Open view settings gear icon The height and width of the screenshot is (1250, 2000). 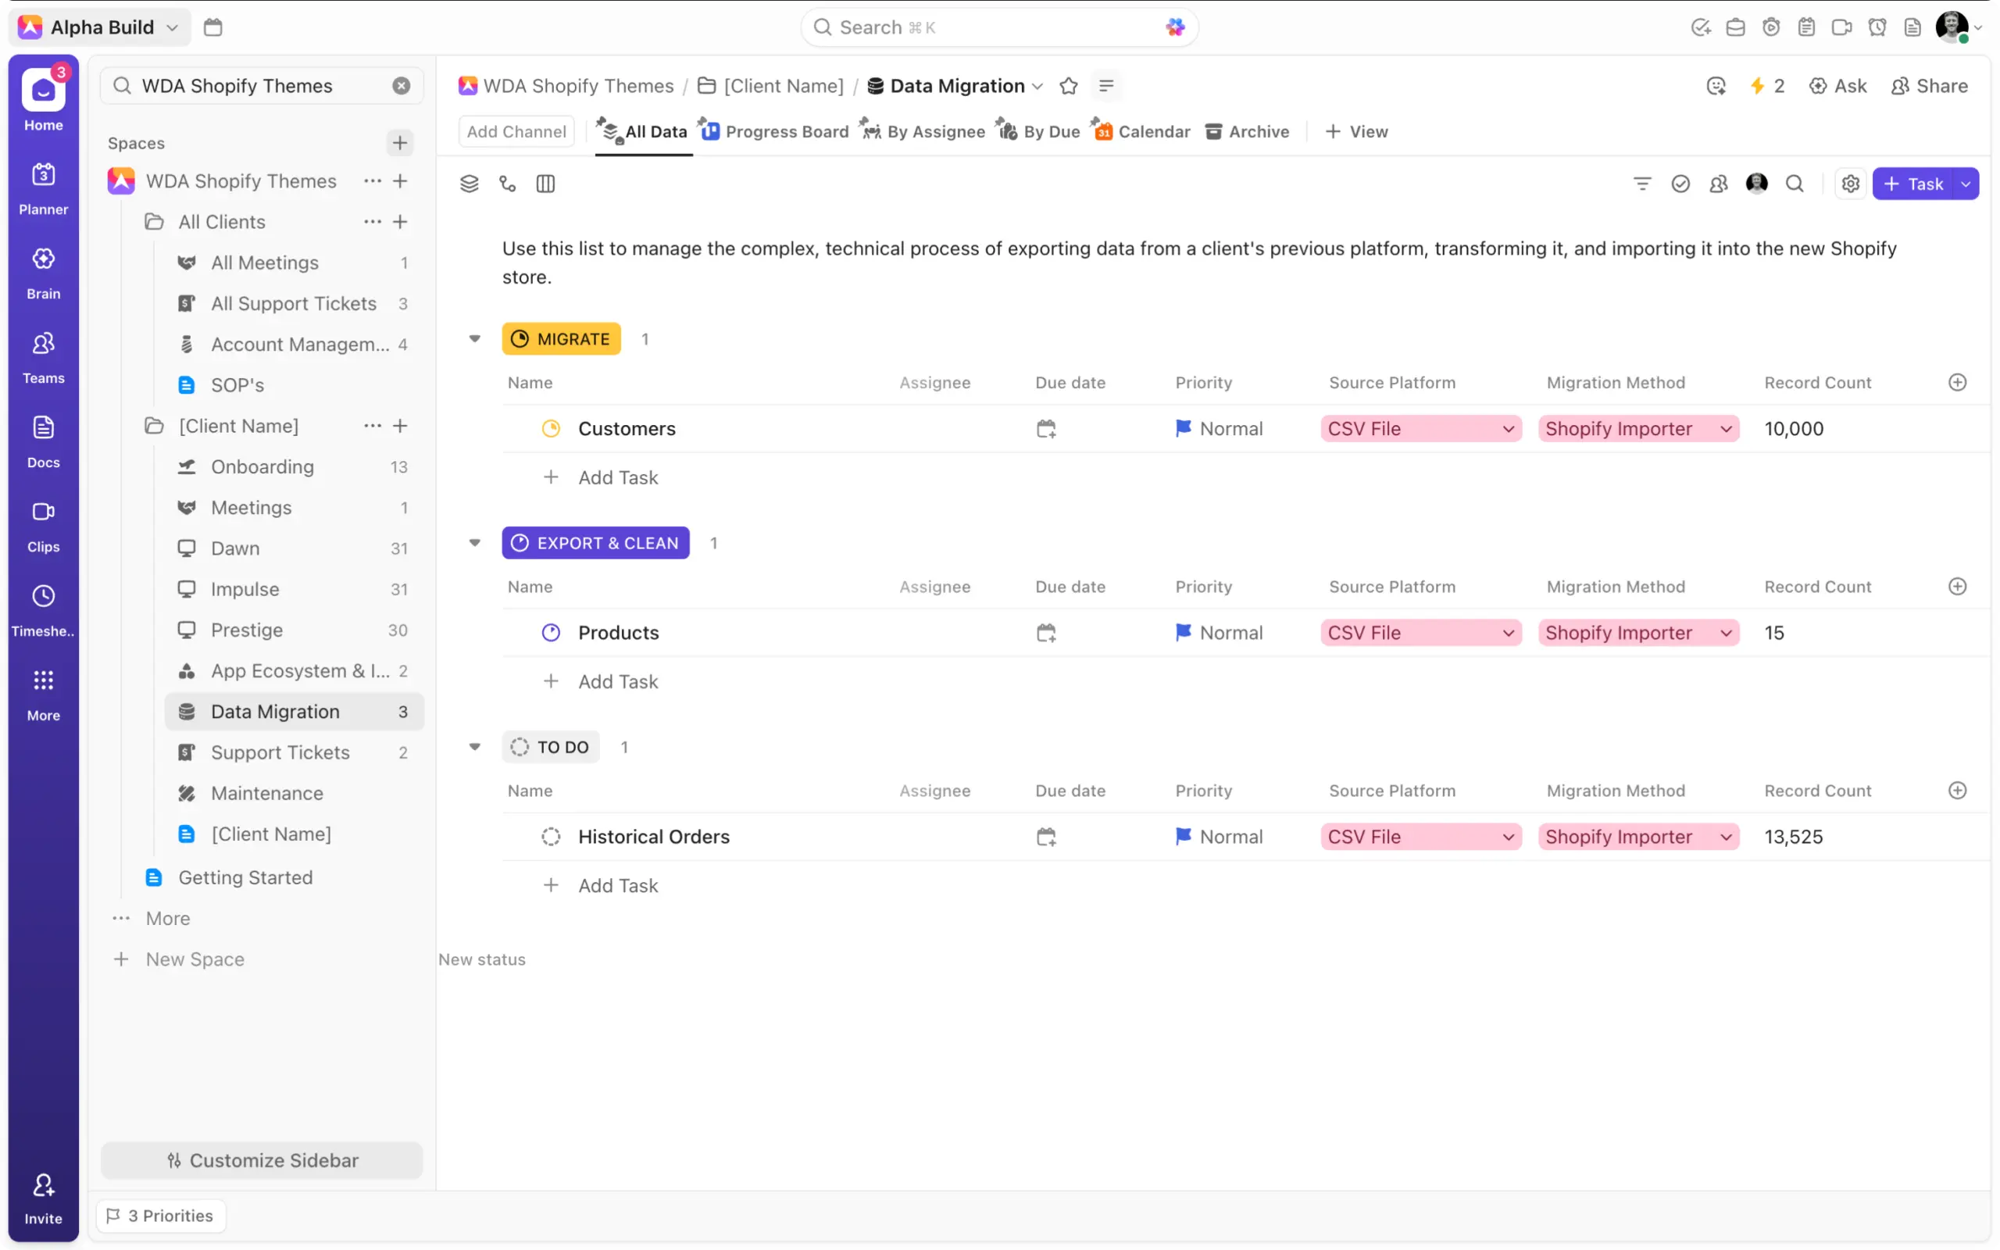1849,184
